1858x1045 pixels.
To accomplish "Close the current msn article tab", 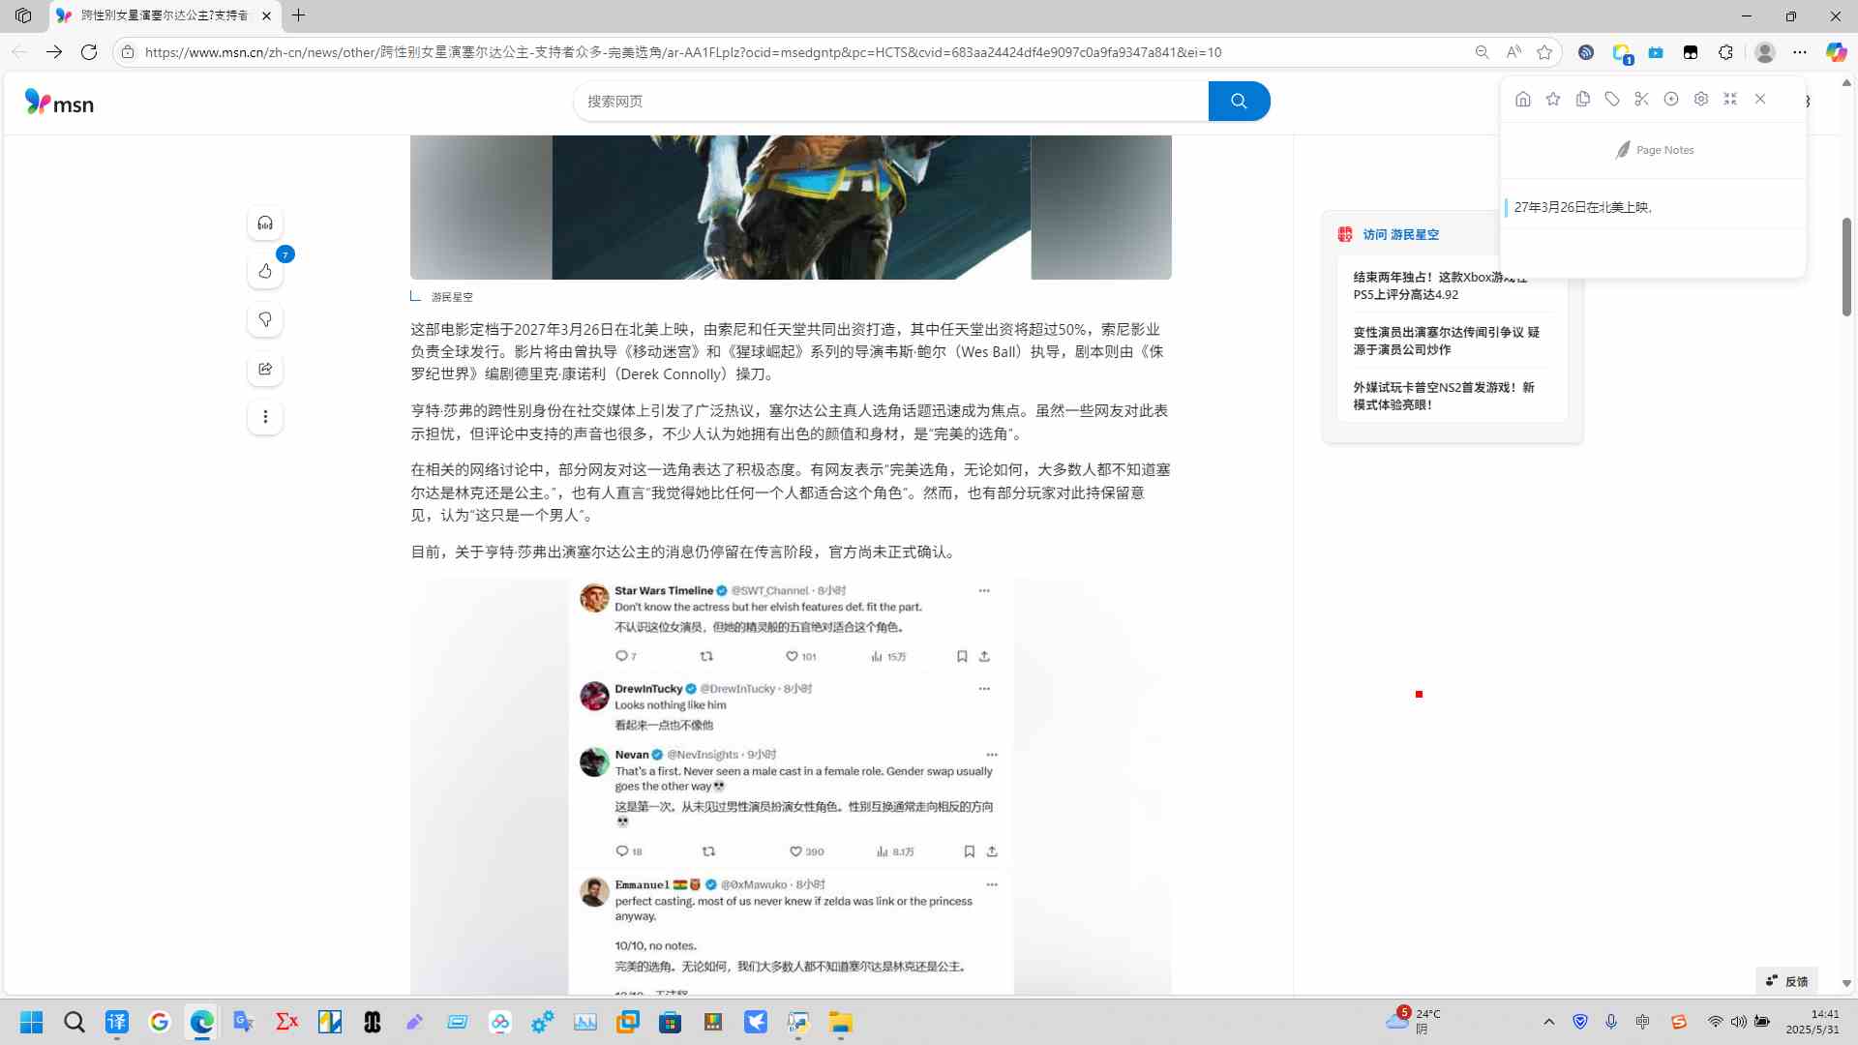I will click(x=267, y=15).
